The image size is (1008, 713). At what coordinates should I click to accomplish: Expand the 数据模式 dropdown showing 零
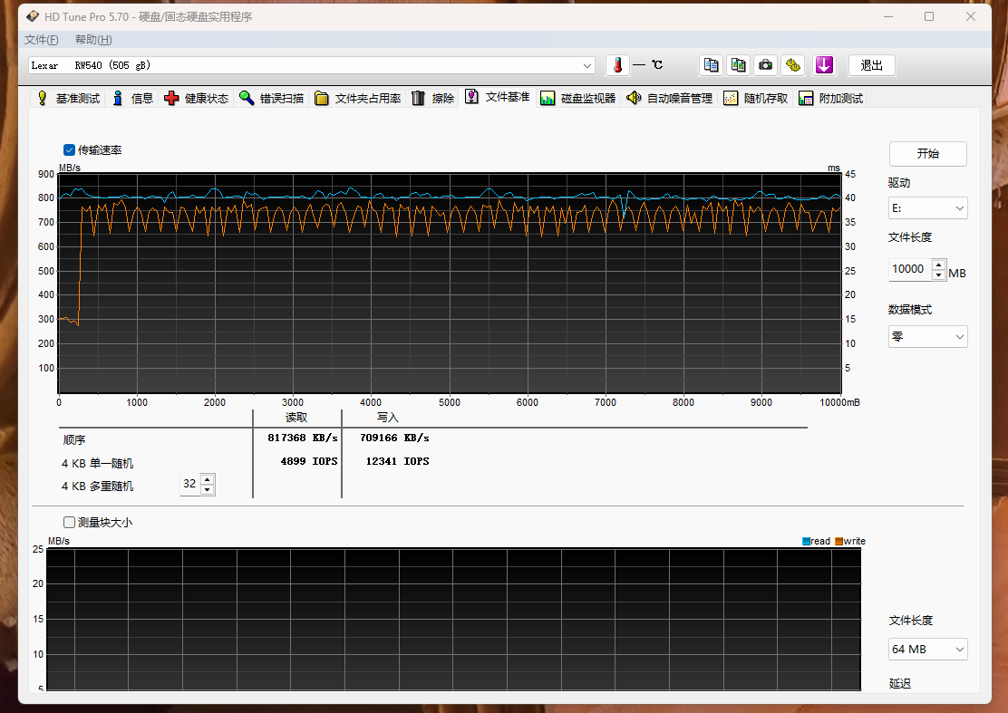(927, 337)
